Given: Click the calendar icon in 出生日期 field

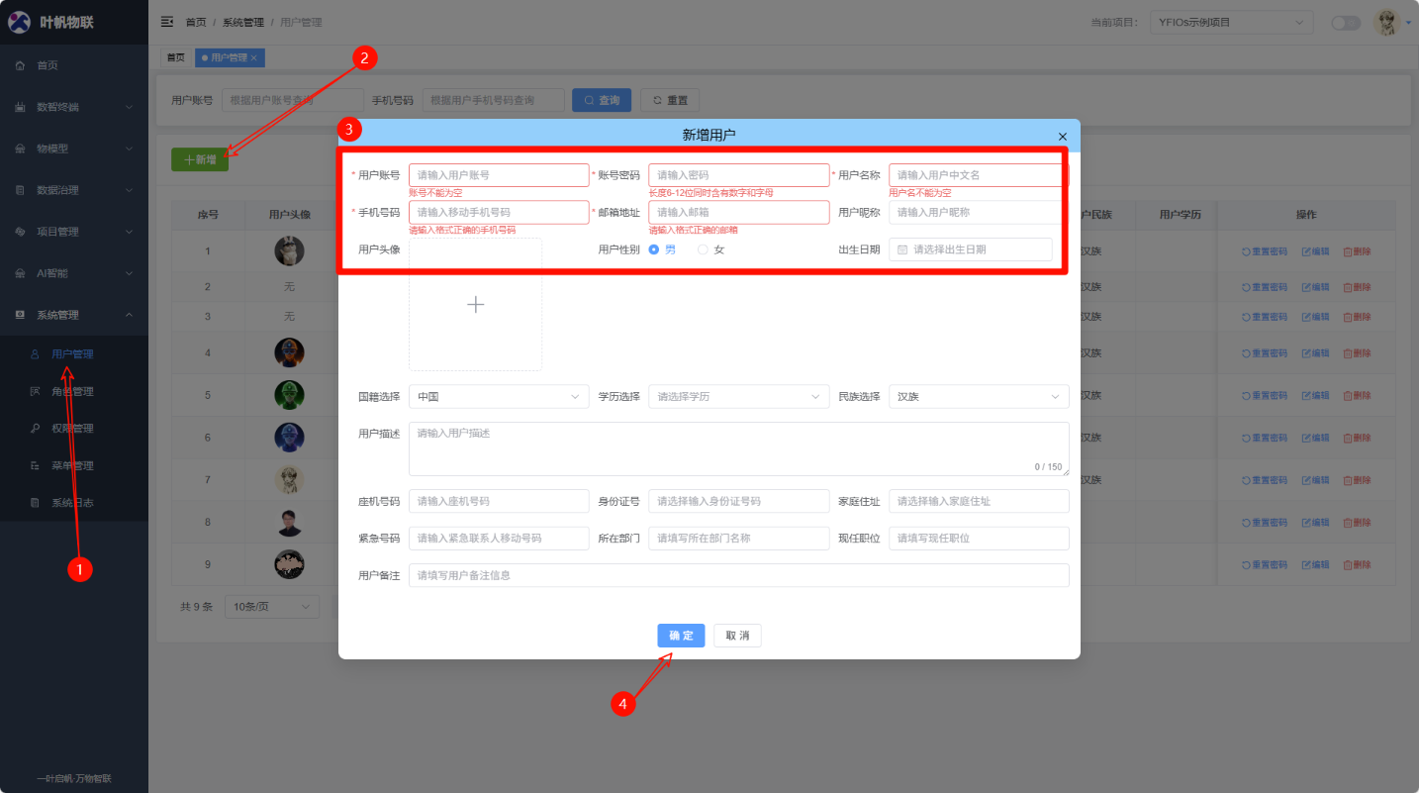Looking at the screenshot, I should (902, 249).
